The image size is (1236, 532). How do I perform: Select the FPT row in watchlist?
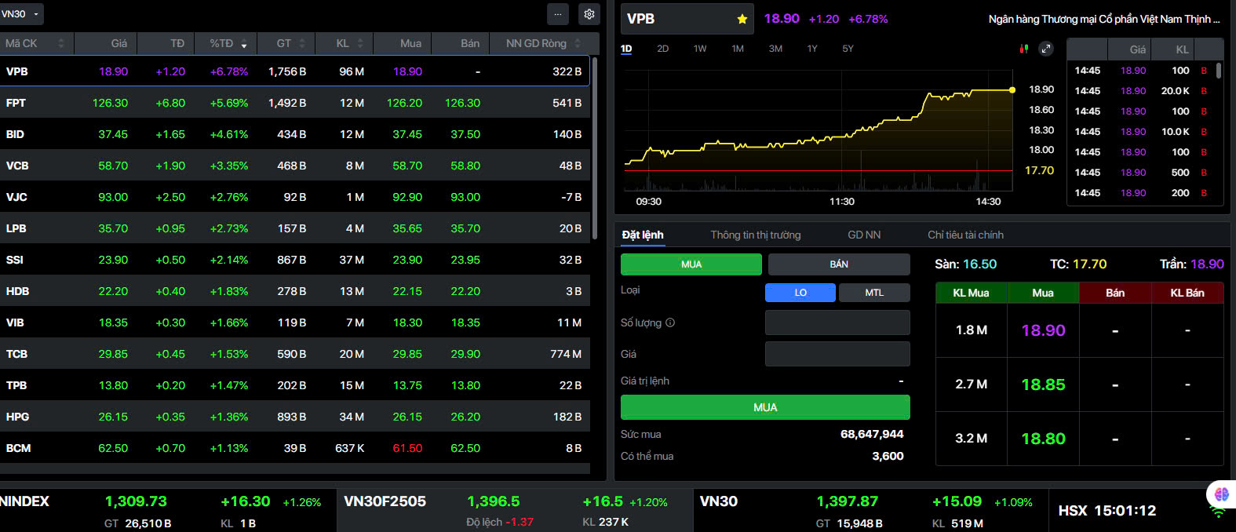295,102
